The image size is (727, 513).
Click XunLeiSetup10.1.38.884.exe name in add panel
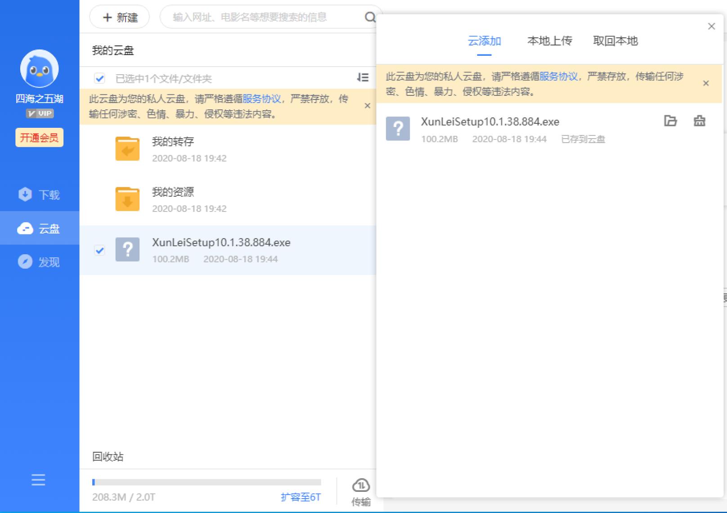point(490,121)
